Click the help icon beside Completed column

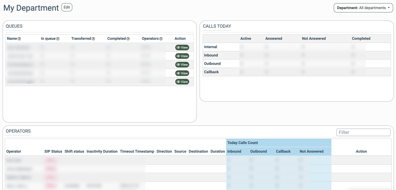(x=128, y=39)
